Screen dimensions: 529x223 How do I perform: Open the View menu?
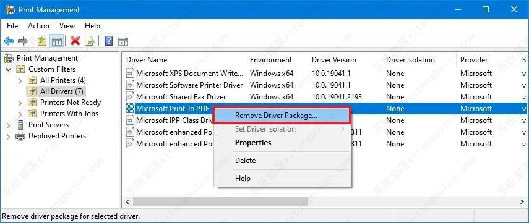pos(67,26)
